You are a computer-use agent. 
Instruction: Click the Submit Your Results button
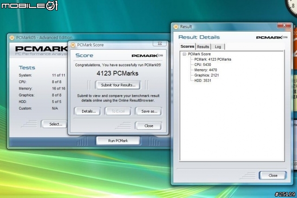click(118, 85)
